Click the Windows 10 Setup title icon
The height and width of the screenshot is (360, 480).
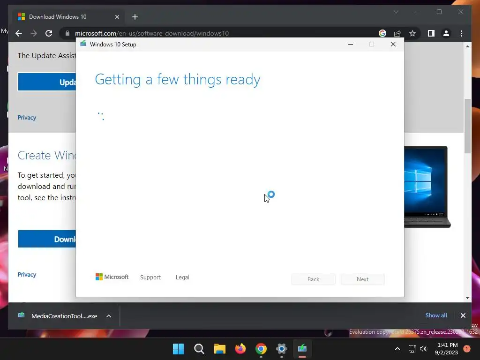pyautogui.click(x=83, y=44)
